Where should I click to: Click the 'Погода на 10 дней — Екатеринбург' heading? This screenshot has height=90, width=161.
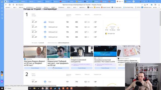pos(40,9)
